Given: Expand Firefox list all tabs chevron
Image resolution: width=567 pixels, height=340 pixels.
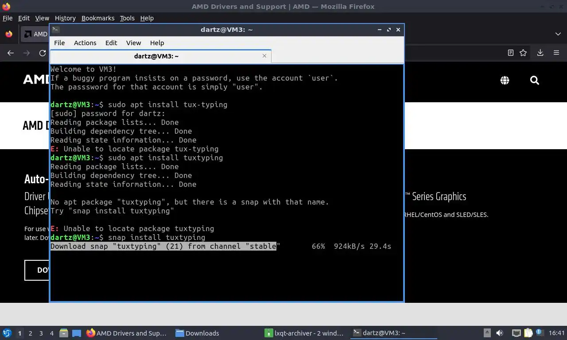Looking at the screenshot, I should pyautogui.click(x=558, y=34).
